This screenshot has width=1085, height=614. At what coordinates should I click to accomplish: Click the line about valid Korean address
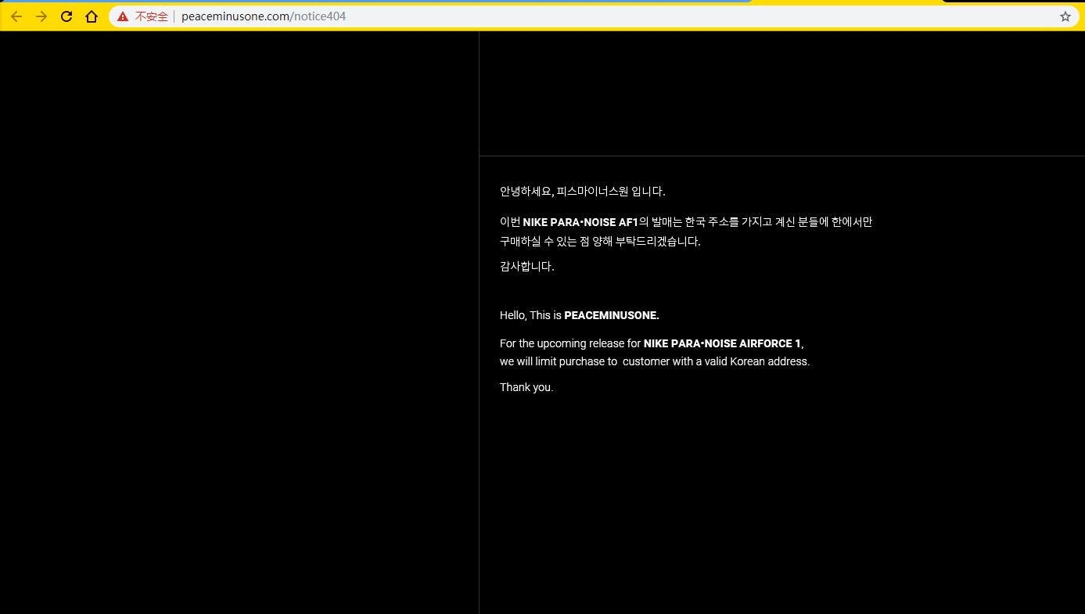click(655, 361)
